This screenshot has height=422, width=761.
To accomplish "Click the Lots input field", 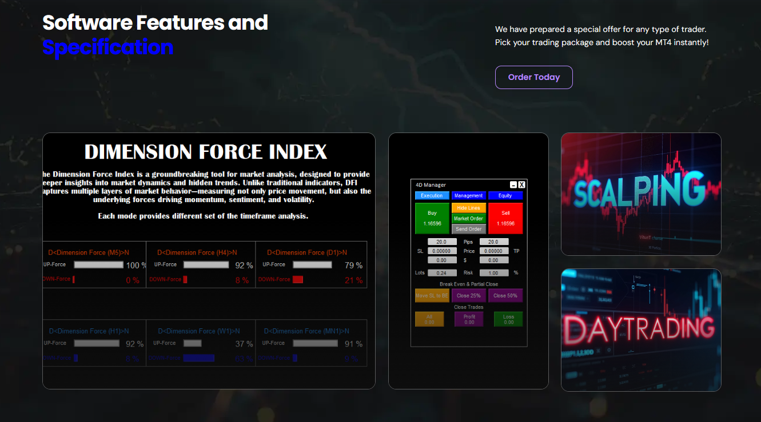I will [x=441, y=273].
